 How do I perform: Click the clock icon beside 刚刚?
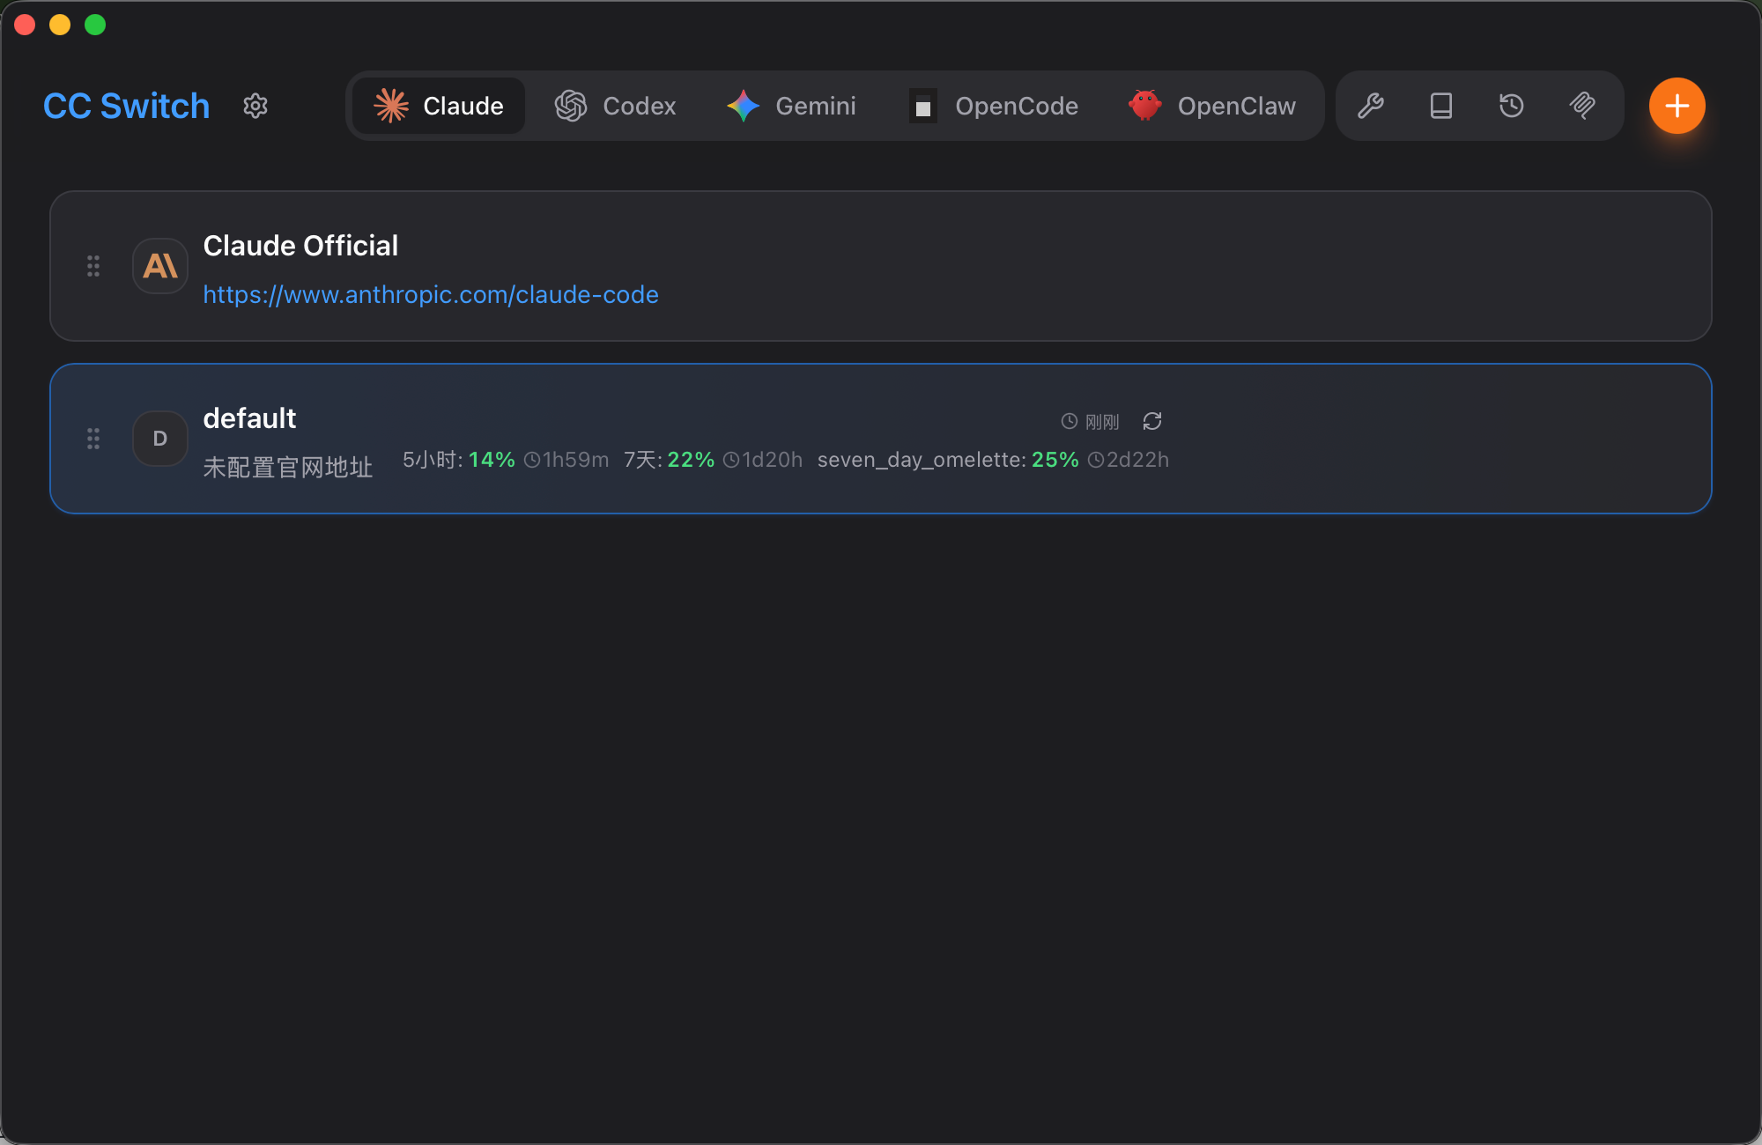pos(1070,421)
